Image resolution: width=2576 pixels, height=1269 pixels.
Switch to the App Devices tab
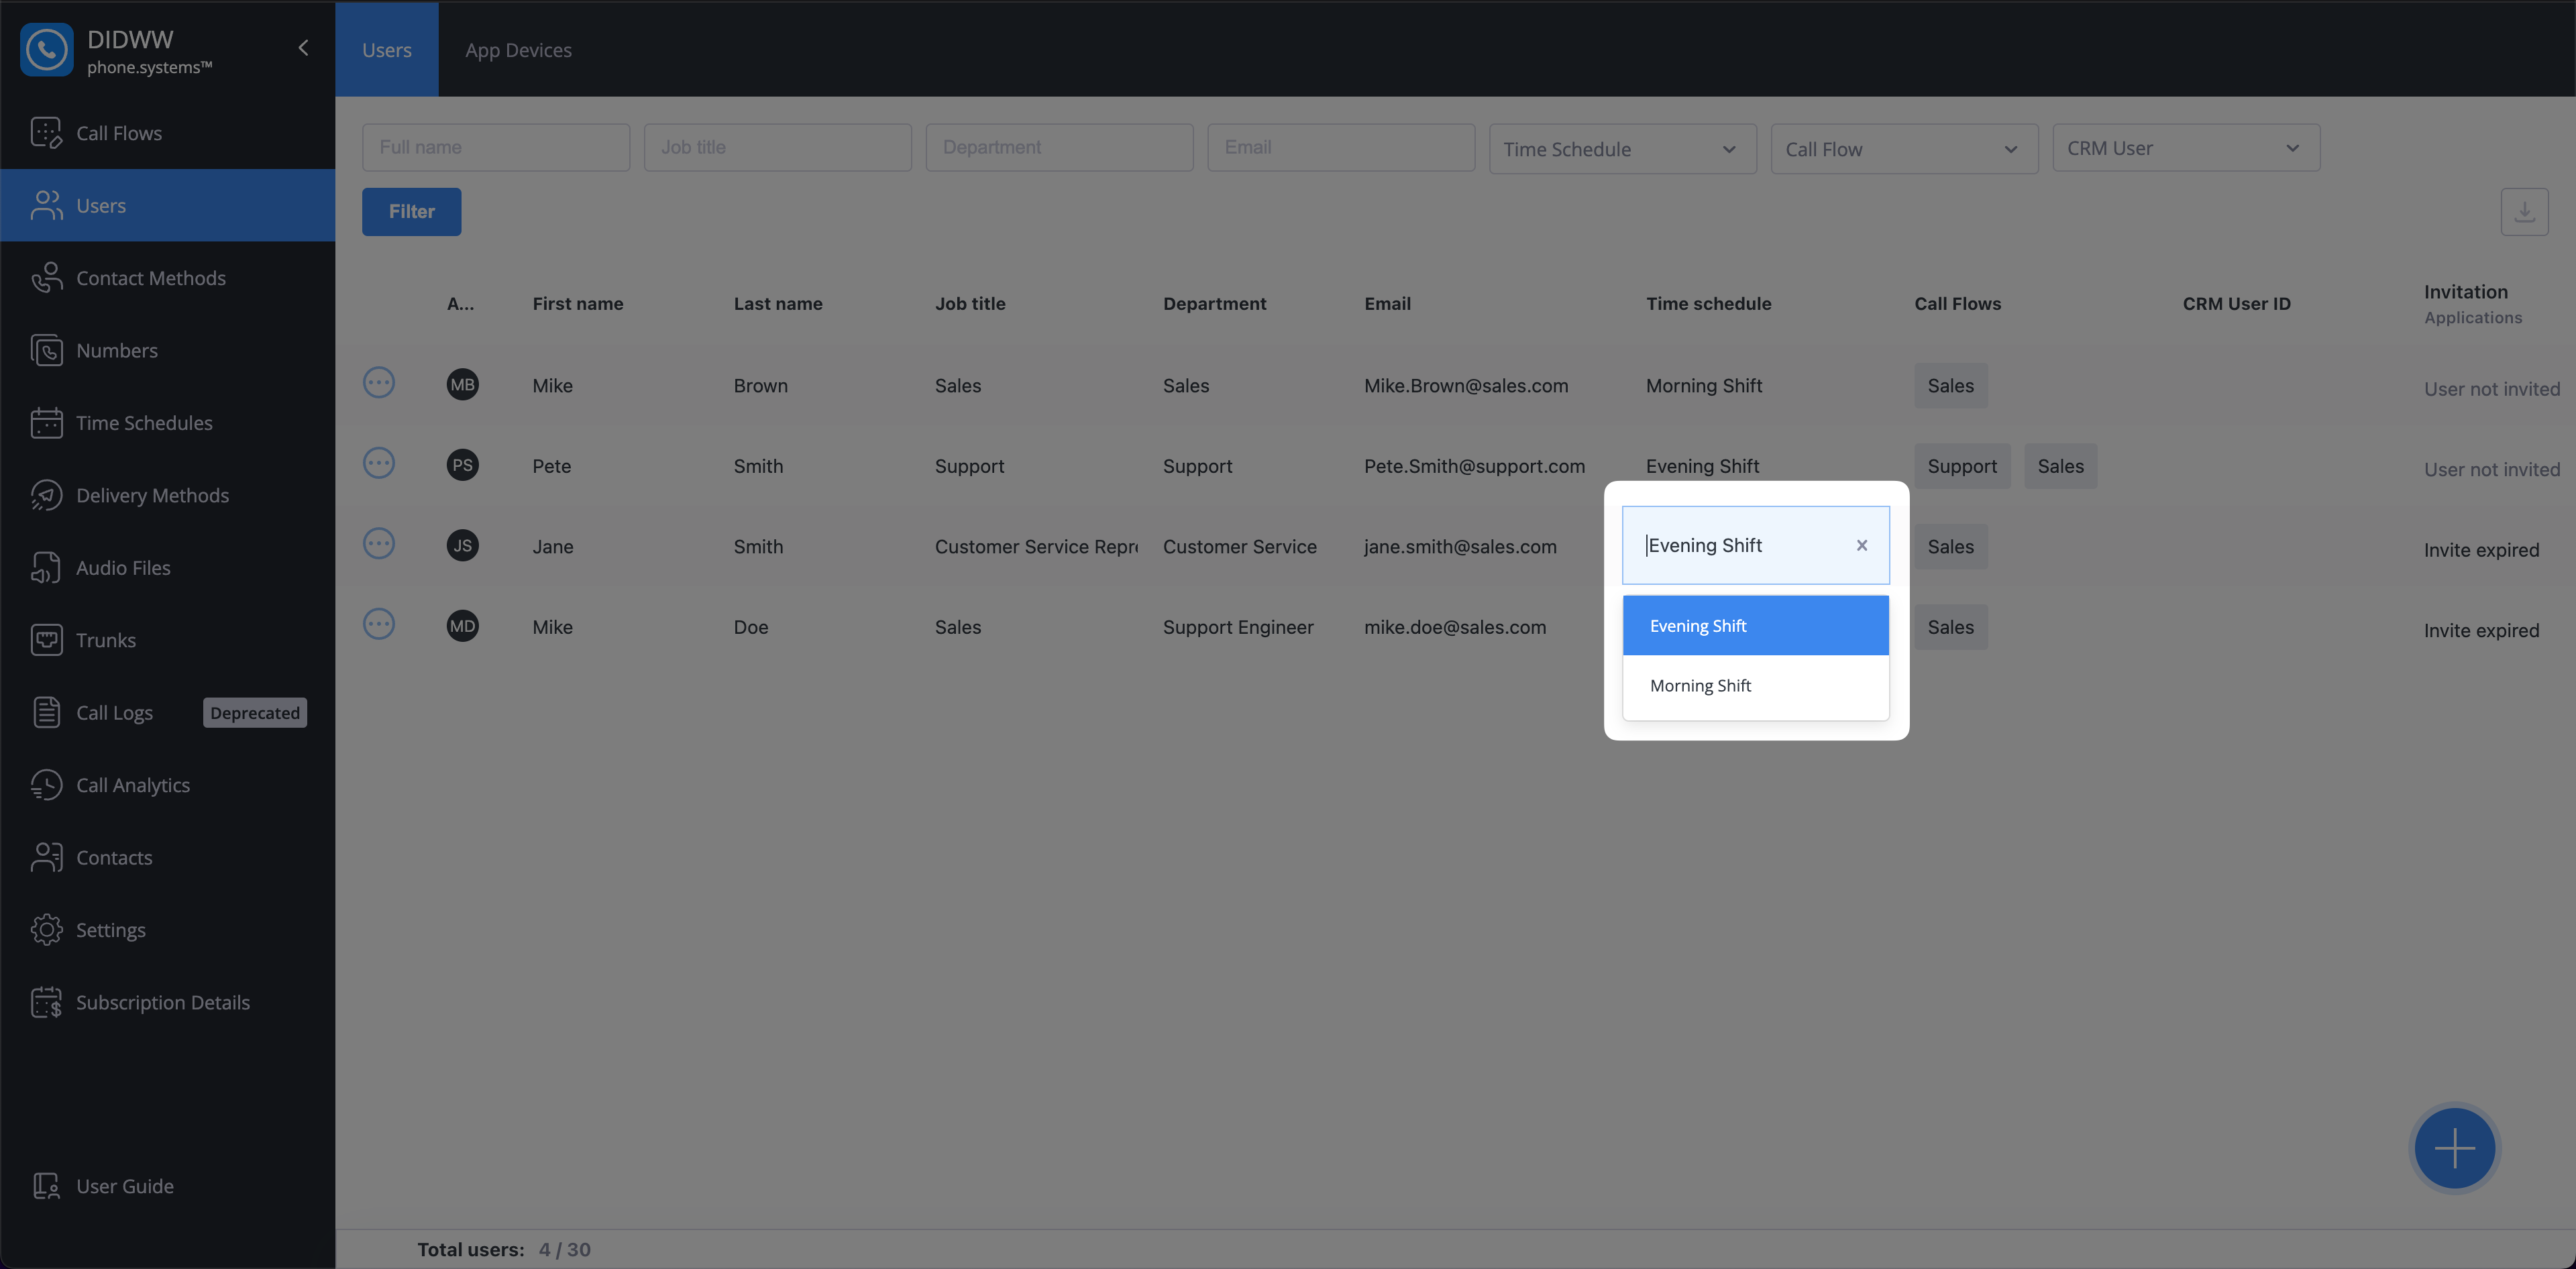pos(518,50)
